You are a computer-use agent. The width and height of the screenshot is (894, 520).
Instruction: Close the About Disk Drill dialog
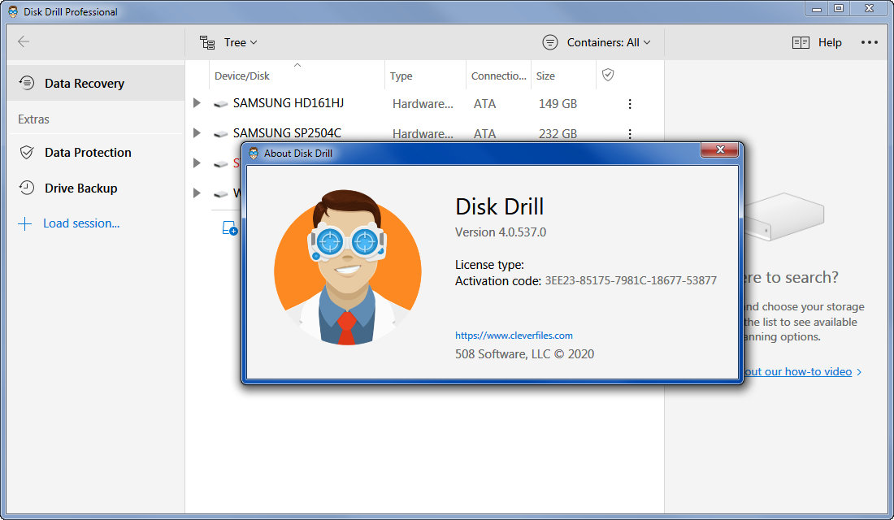click(719, 149)
